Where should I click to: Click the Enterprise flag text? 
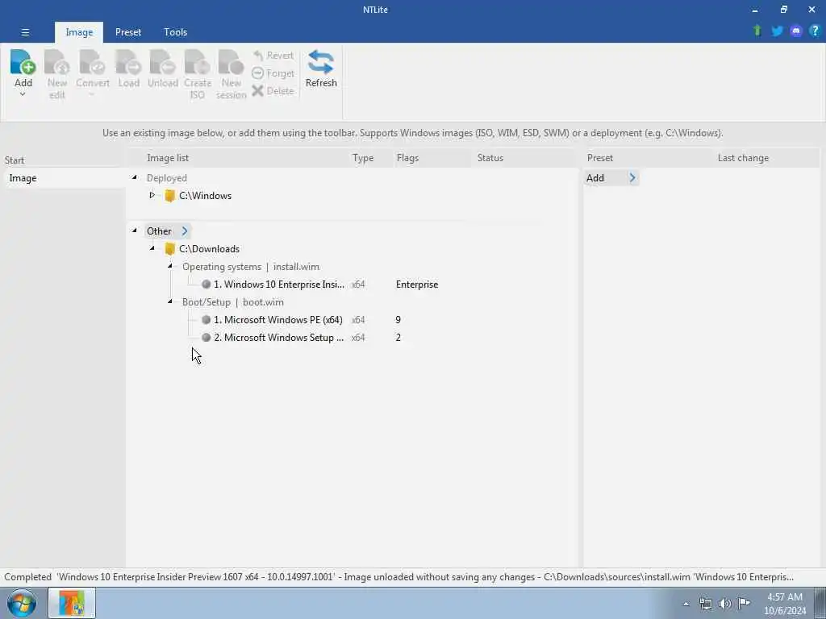pyautogui.click(x=417, y=285)
